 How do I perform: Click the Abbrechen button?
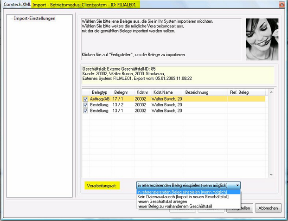tap(268, 208)
